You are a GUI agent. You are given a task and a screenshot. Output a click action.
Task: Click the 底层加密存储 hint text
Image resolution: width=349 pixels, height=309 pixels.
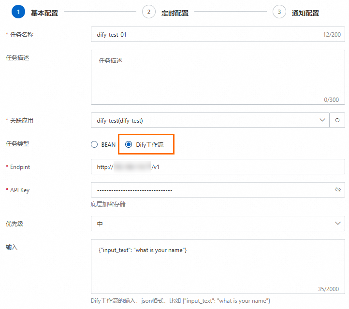coord(108,204)
